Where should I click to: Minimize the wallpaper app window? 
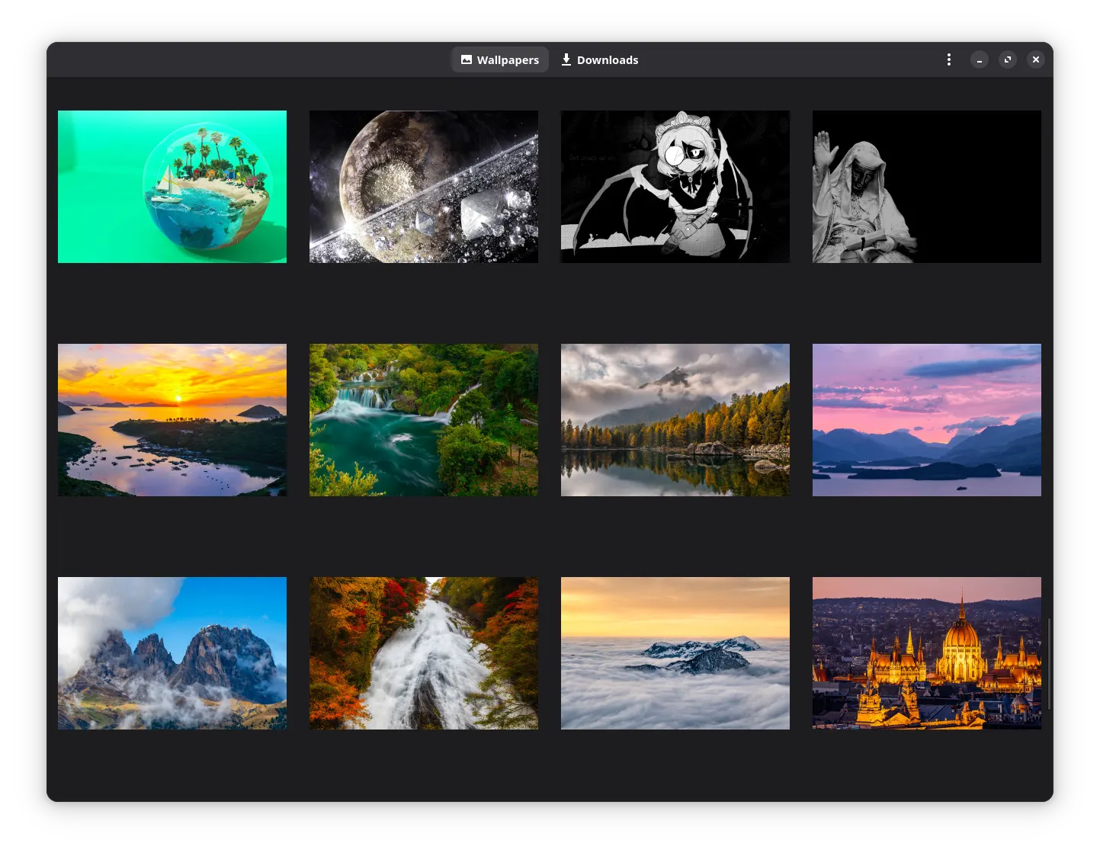point(980,59)
